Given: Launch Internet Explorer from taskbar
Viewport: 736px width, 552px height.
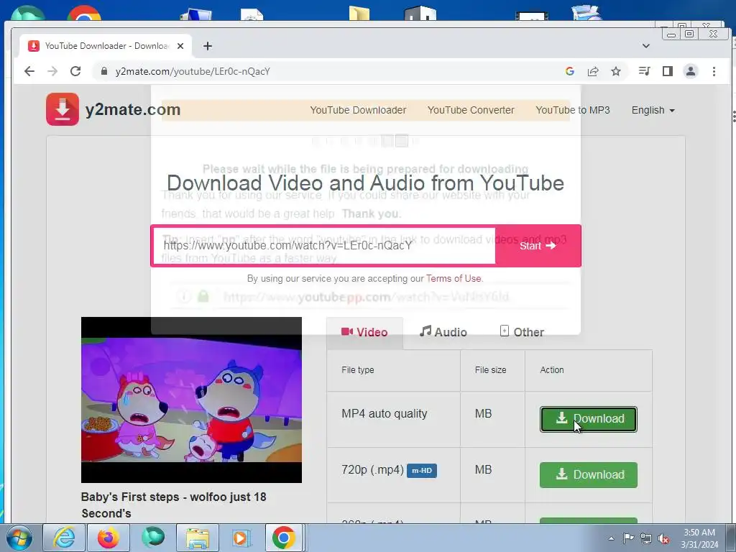Looking at the screenshot, I should click(x=64, y=538).
